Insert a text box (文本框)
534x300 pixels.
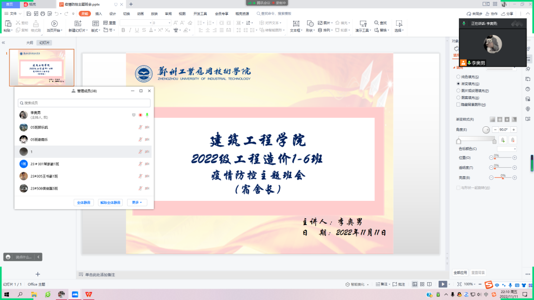(x=296, y=26)
